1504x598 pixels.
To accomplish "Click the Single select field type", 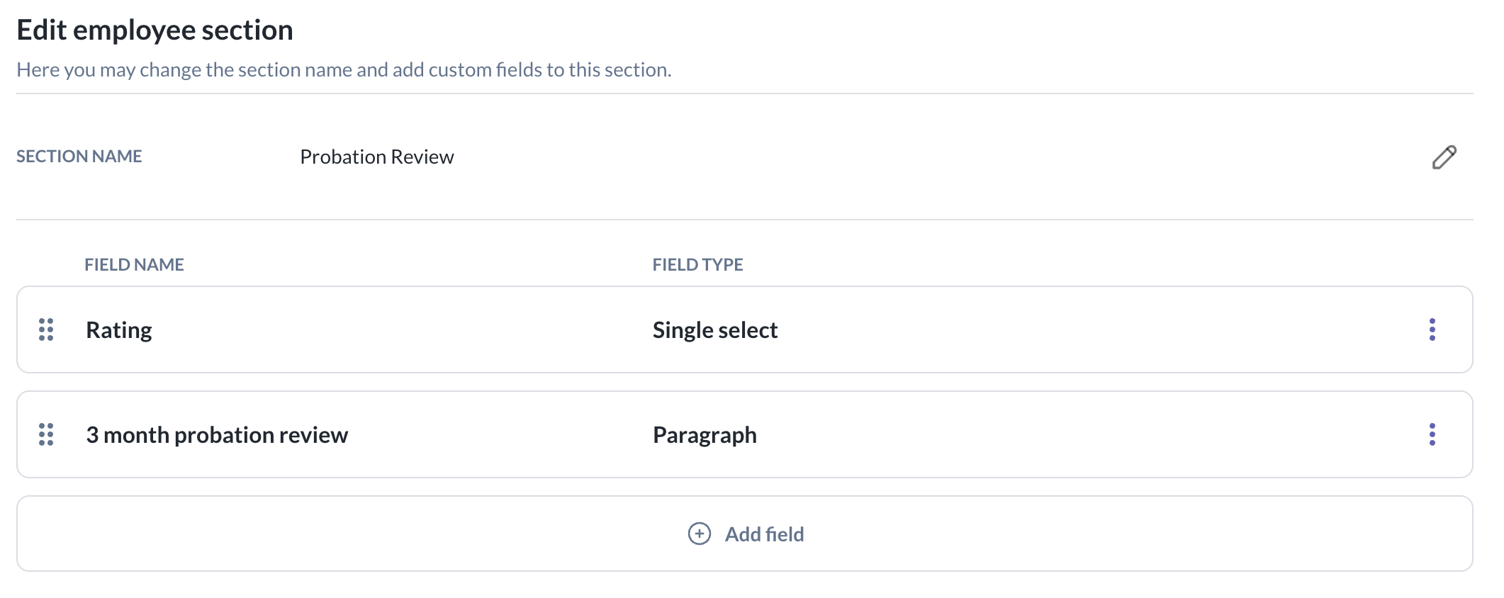I will coord(714,330).
